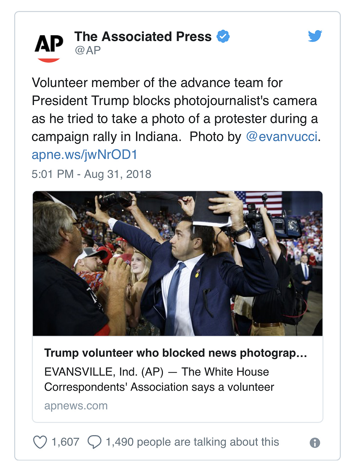The width and height of the screenshot is (355, 474).
Task: Like the tweet with heart icon
Action: point(40,442)
